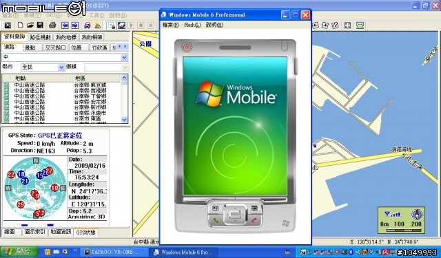Switch to the 資料查詢 tab
The image size is (441, 258).
(14, 36)
